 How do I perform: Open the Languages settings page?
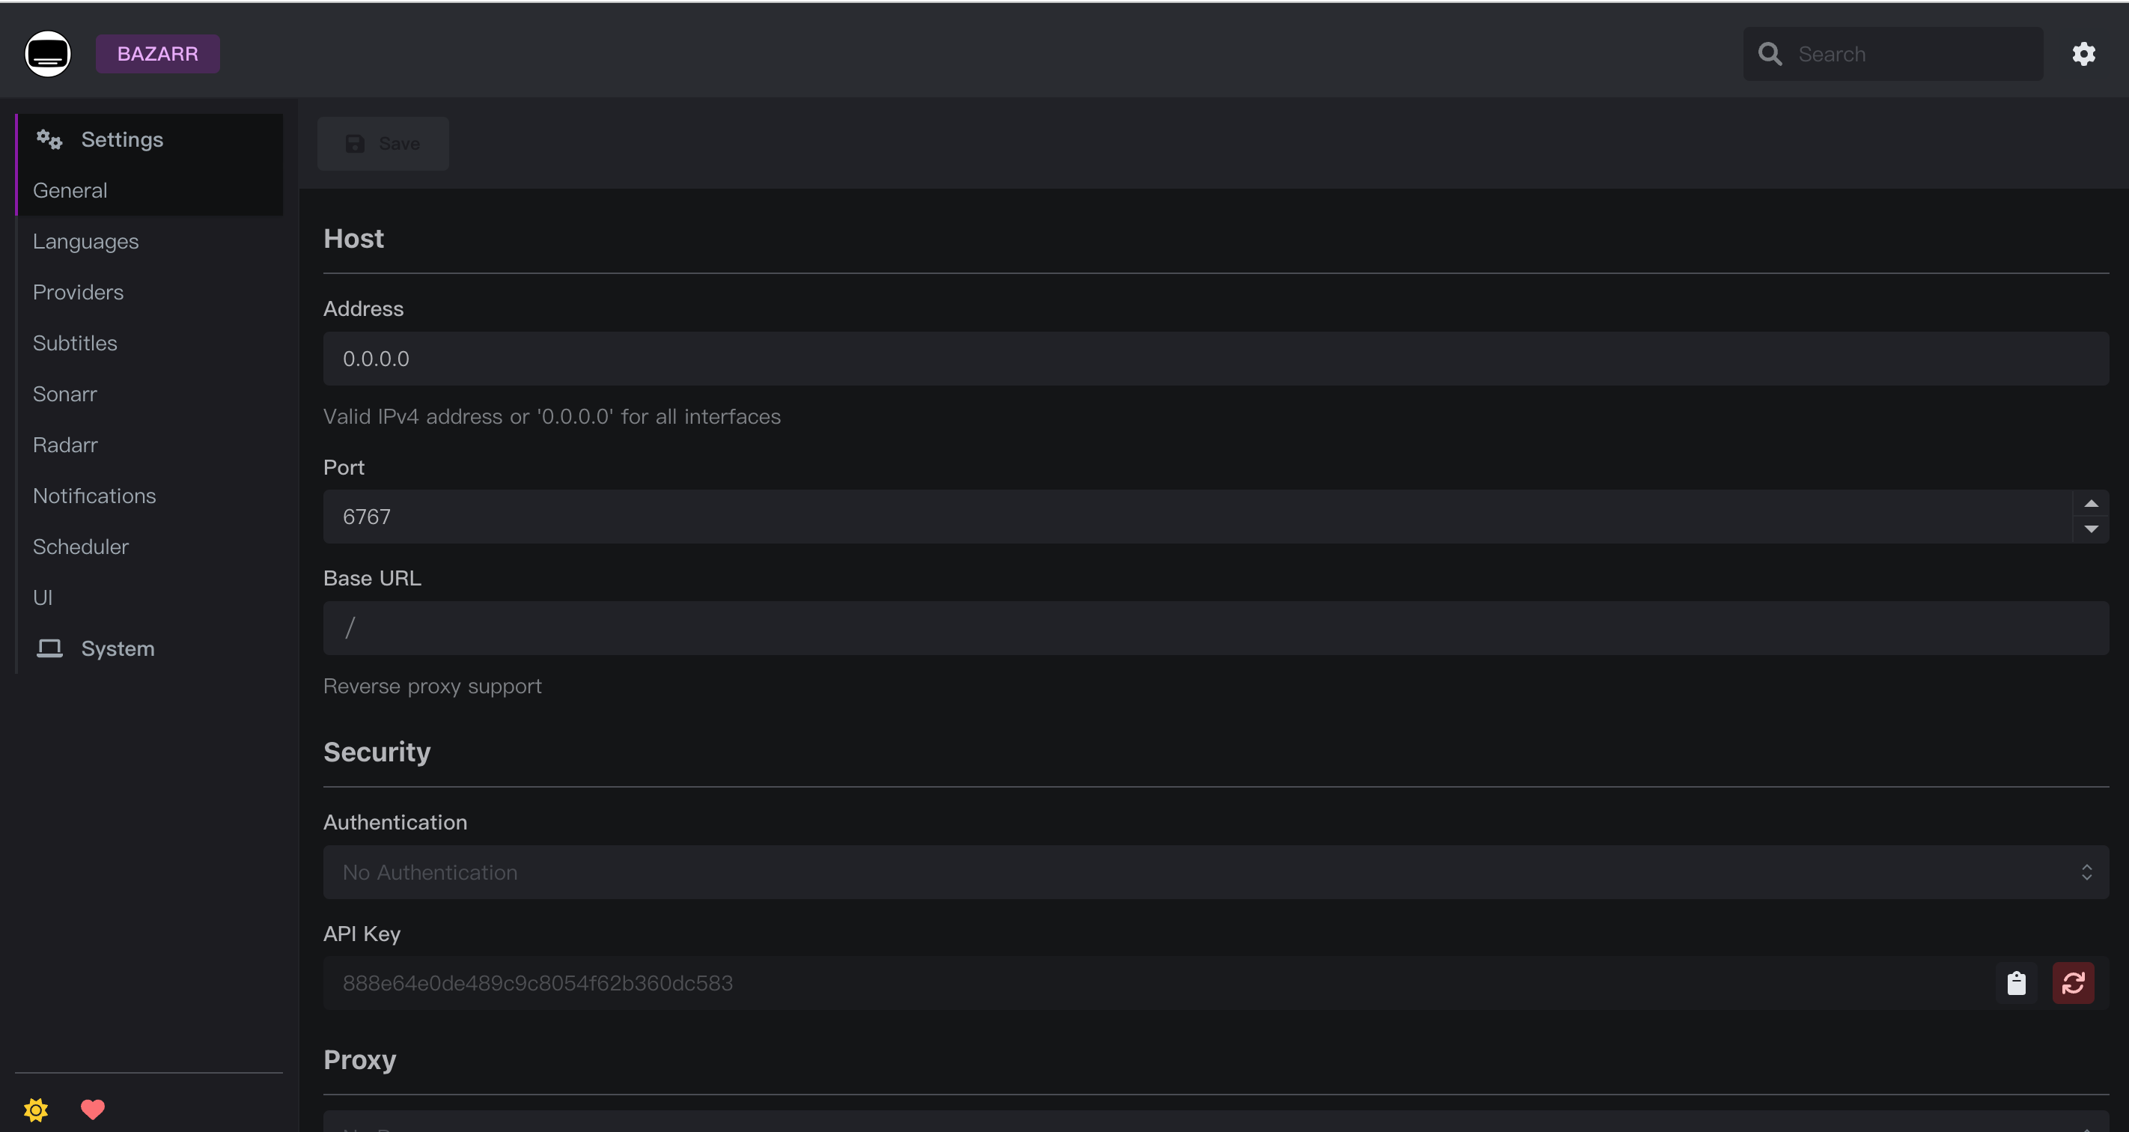[86, 241]
